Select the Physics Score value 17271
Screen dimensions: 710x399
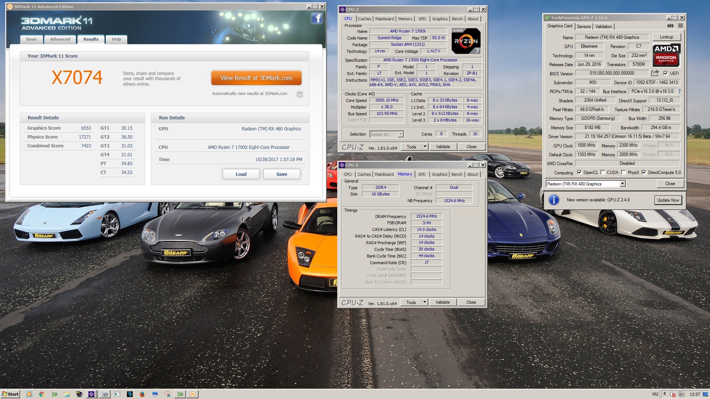coord(85,137)
